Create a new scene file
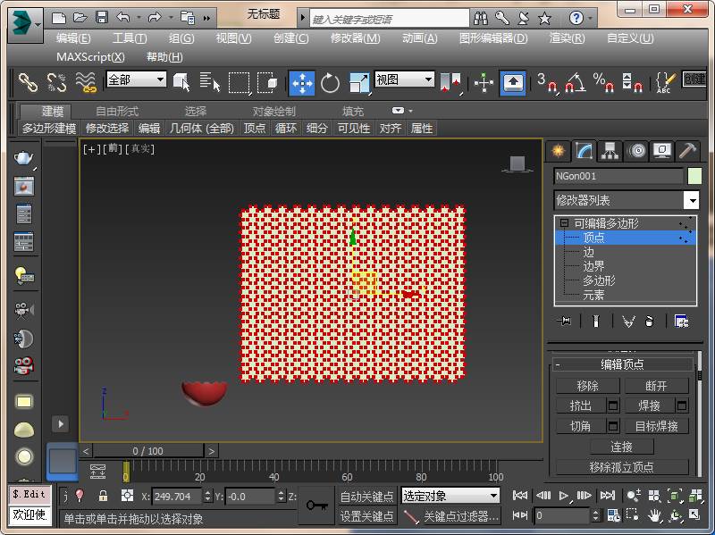This screenshot has width=715, height=535. pyautogui.click(x=59, y=18)
